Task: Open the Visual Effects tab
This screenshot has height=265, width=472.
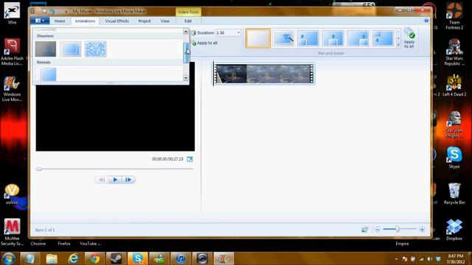Action: (x=117, y=21)
